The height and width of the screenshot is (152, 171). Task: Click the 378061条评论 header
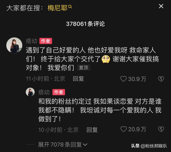click(85, 24)
